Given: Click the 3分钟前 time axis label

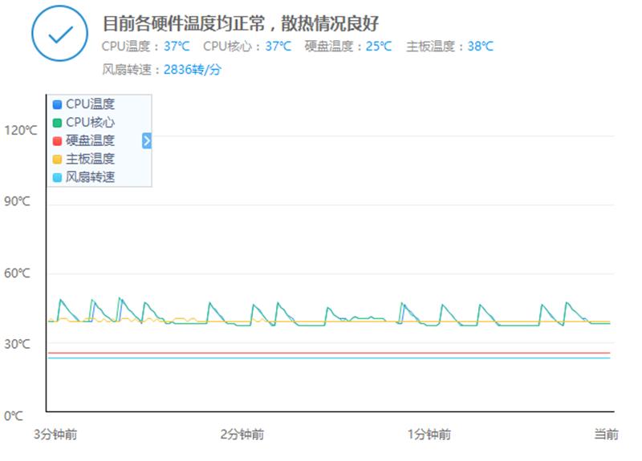Looking at the screenshot, I should tap(55, 435).
